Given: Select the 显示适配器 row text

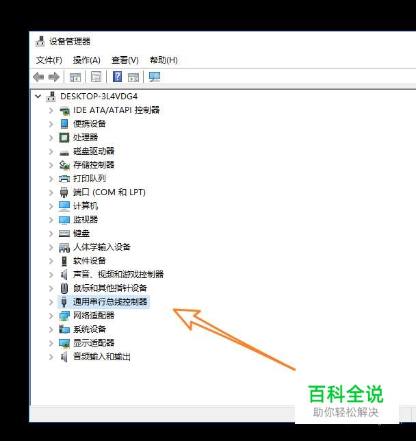Looking at the screenshot, I should click(94, 343).
